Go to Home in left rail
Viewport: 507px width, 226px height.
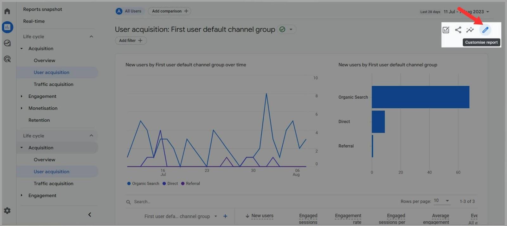pyautogui.click(x=7, y=11)
